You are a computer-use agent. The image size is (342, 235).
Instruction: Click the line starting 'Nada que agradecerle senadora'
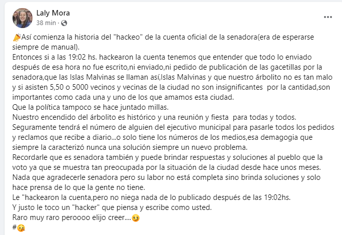coord(166,177)
